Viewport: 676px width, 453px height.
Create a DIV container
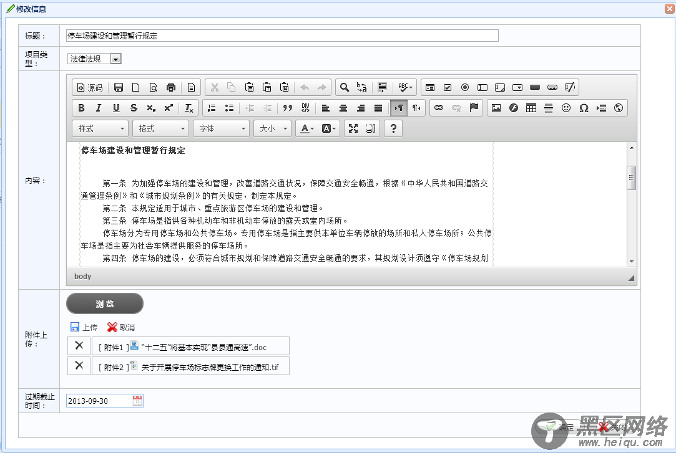coord(305,108)
